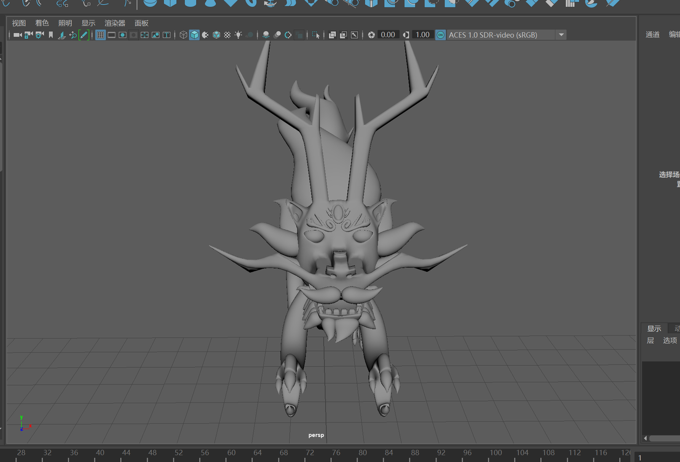Click the Bookmarks icon
This screenshot has height=462, width=680.
50,35
